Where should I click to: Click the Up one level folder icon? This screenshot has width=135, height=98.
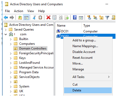point(20,17)
